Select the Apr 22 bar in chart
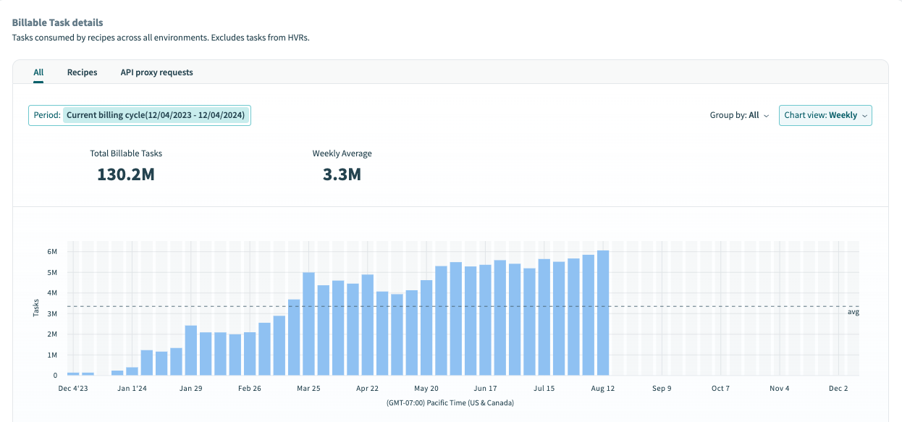This screenshot has height=422, width=902. pos(368,326)
